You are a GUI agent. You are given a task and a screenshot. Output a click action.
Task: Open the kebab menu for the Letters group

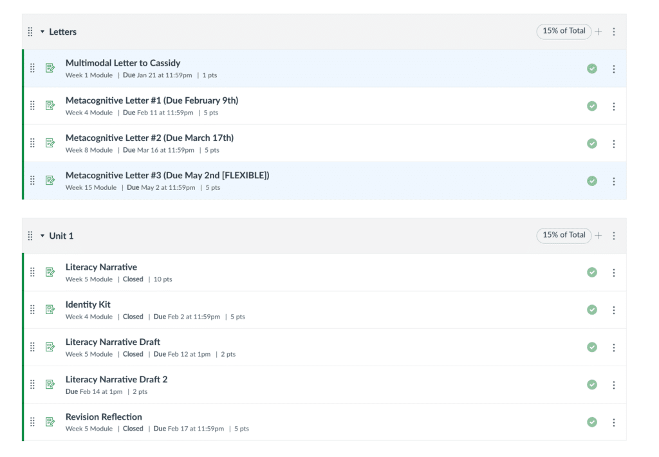[x=614, y=31]
